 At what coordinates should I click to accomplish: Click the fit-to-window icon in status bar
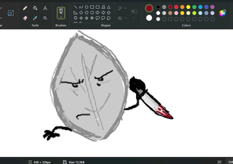[219, 162]
